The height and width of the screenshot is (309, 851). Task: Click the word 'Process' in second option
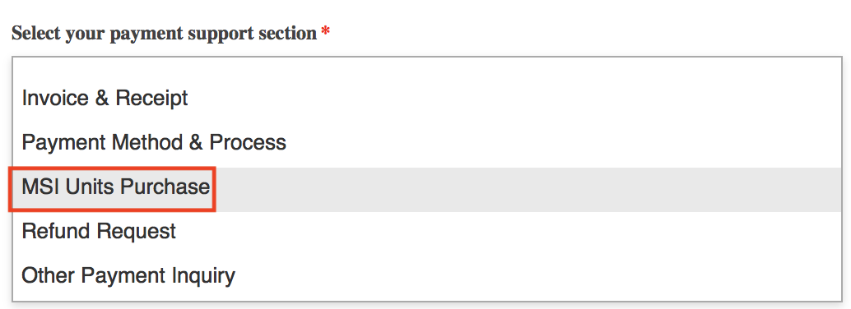pyautogui.click(x=248, y=142)
